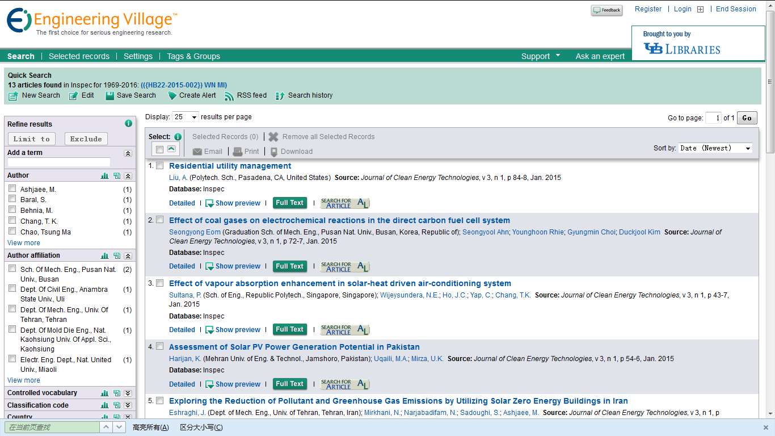The height and width of the screenshot is (436, 775).
Task: Open the Selected records tab
Action: [x=79, y=56]
